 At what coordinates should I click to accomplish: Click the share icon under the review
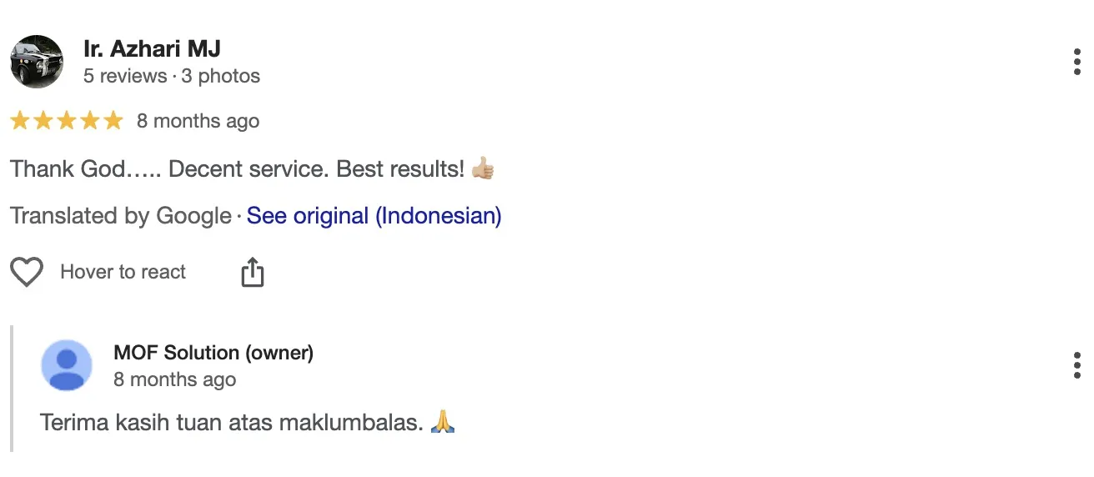point(252,272)
